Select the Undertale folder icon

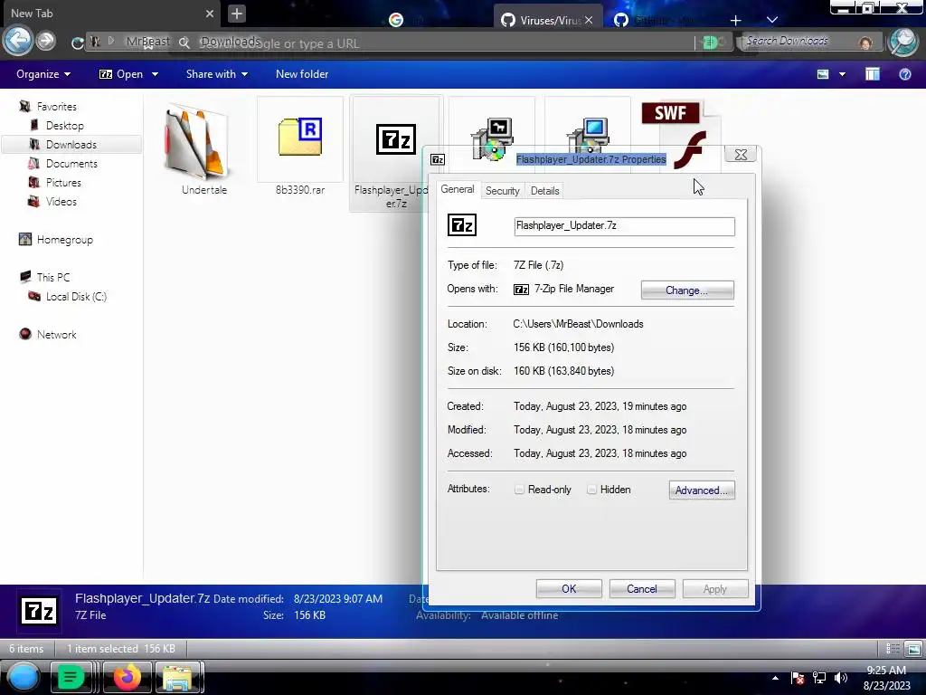[199, 142]
